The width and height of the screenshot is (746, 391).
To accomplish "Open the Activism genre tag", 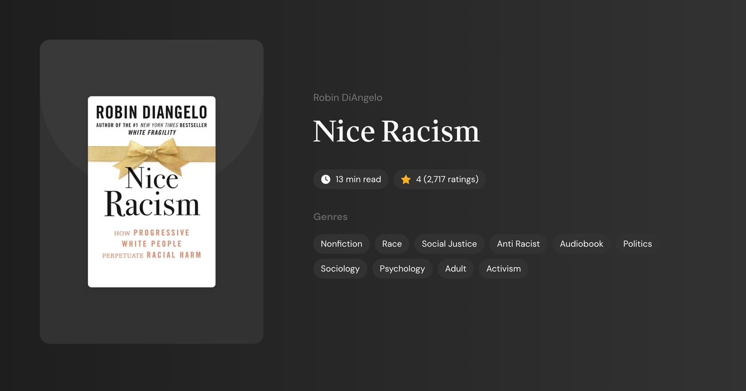I will pos(503,268).
